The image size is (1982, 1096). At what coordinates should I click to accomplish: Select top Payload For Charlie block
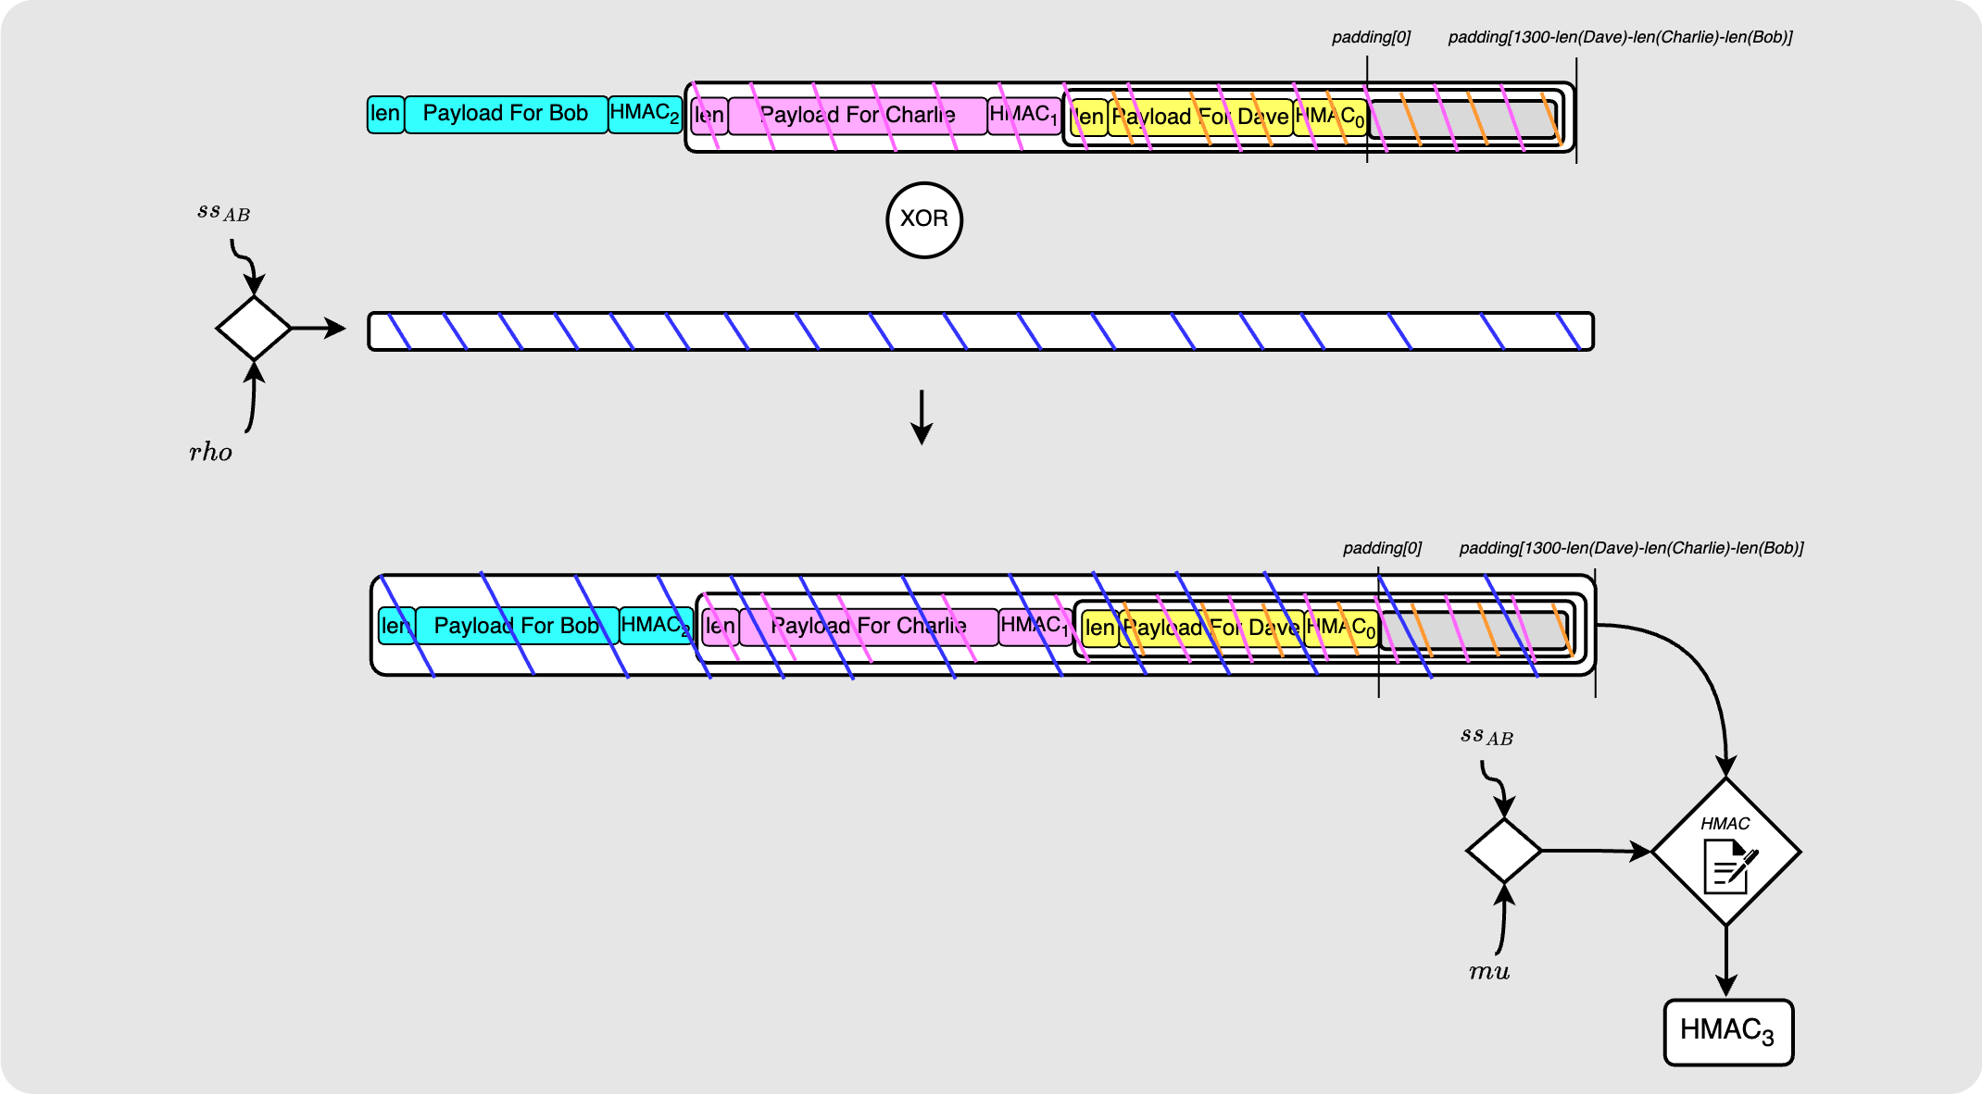(858, 116)
